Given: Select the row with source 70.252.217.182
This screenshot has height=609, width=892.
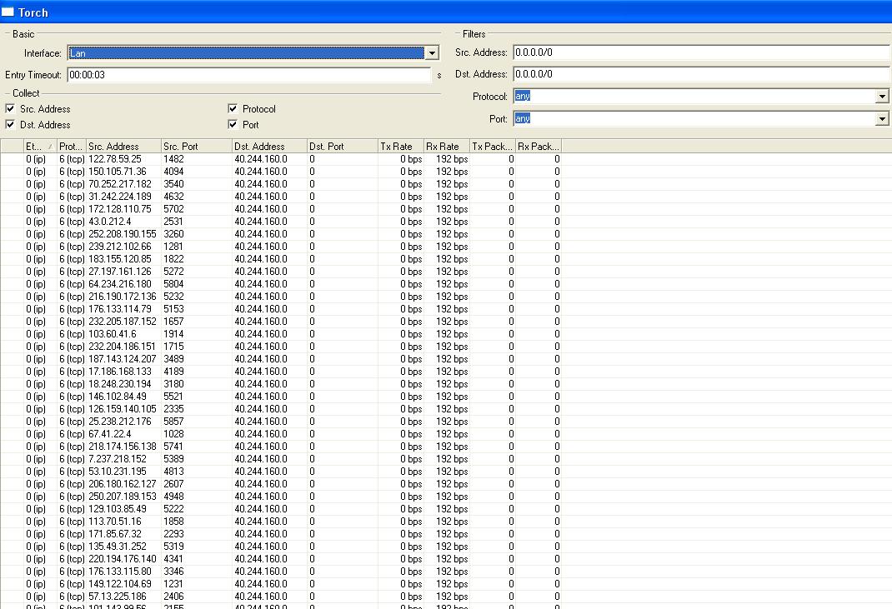Looking at the screenshot, I should (281, 184).
